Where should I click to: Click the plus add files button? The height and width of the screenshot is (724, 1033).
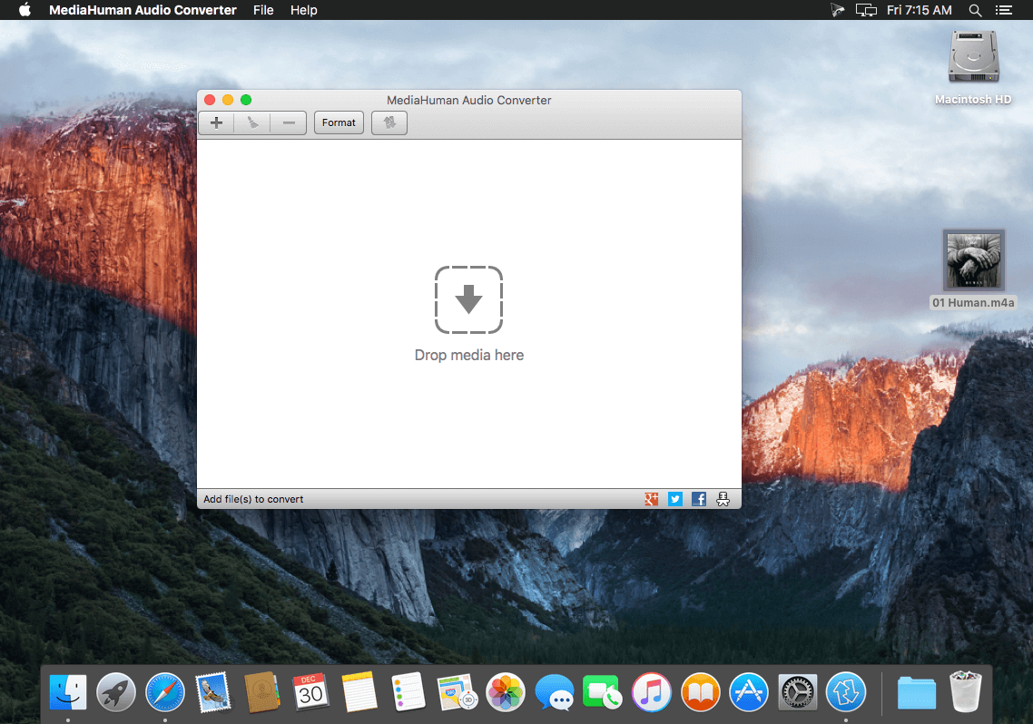click(x=216, y=122)
